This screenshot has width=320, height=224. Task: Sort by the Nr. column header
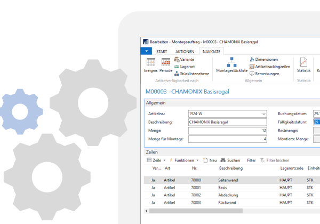[195, 168]
